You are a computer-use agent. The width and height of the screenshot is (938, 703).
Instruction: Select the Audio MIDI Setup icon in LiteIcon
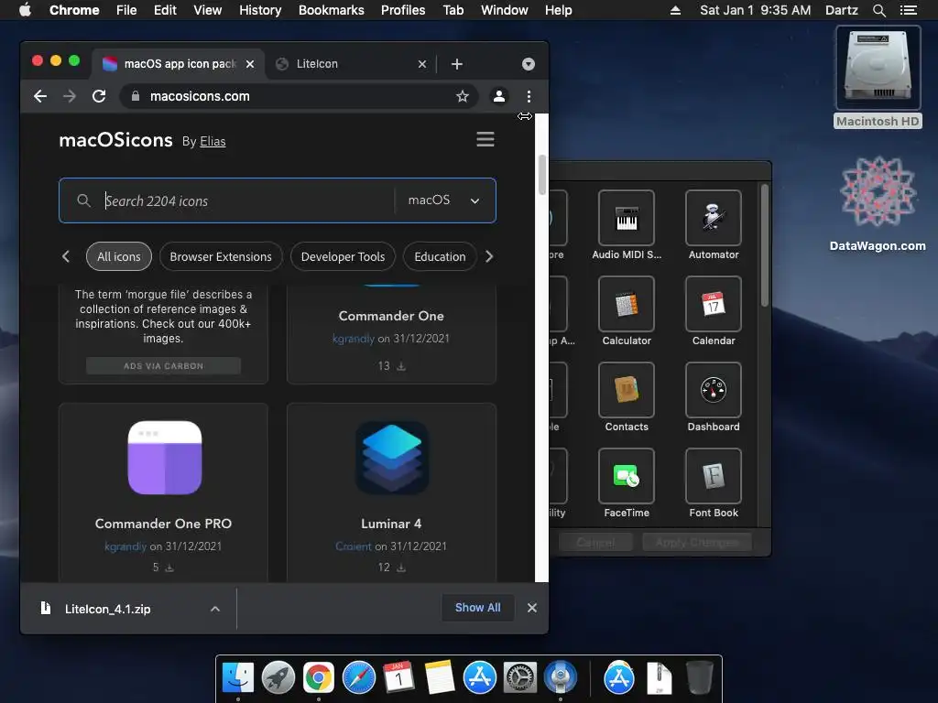click(x=627, y=218)
